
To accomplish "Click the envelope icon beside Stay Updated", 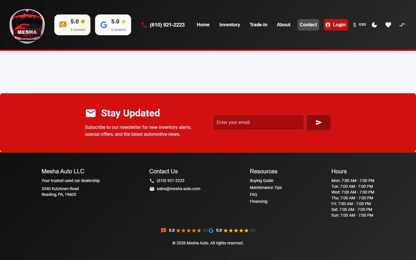I will coord(90,113).
